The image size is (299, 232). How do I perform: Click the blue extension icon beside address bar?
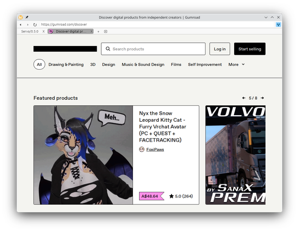click(278, 25)
